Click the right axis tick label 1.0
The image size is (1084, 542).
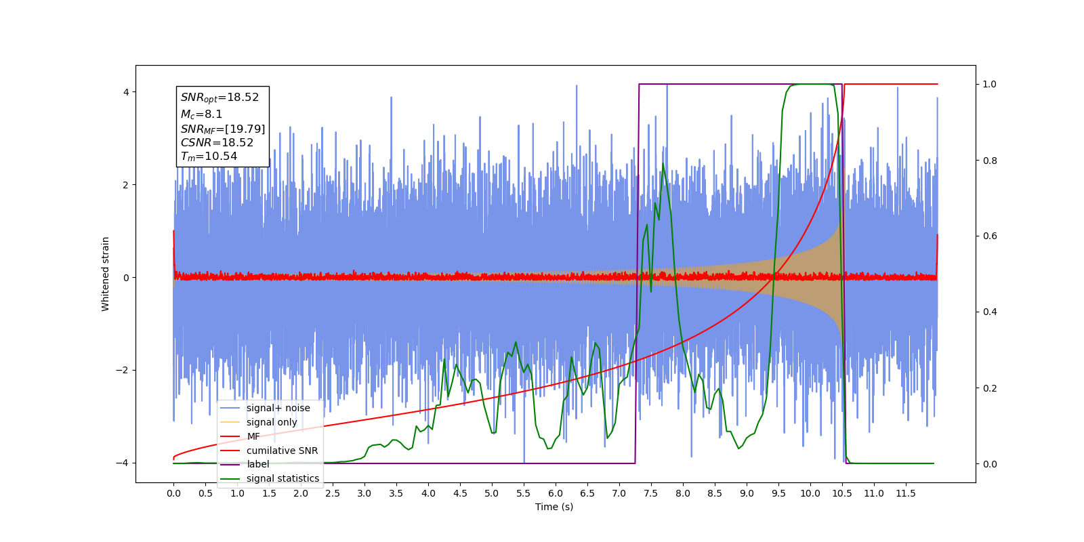(990, 85)
